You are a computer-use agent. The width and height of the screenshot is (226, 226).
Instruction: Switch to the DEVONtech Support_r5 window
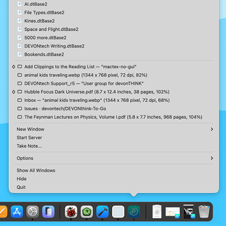tap(114, 83)
